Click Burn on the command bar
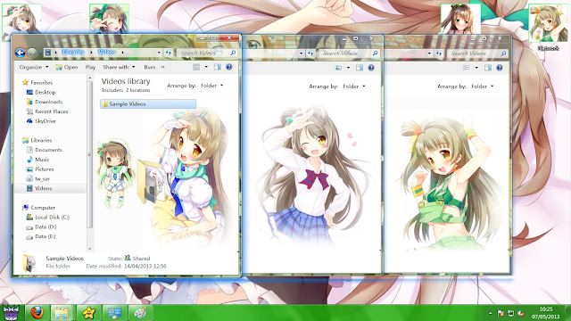The image size is (571, 321). click(x=150, y=67)
